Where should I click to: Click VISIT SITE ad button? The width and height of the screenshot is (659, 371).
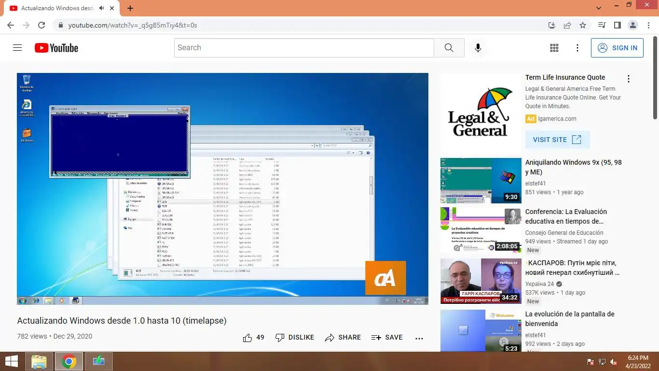point(557,140)
